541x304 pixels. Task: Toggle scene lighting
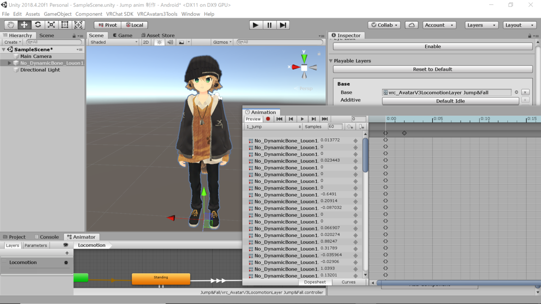pos(159,42)
